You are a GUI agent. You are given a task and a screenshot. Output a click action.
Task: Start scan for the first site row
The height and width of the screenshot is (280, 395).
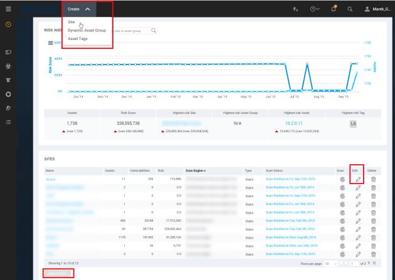(342, 179)
